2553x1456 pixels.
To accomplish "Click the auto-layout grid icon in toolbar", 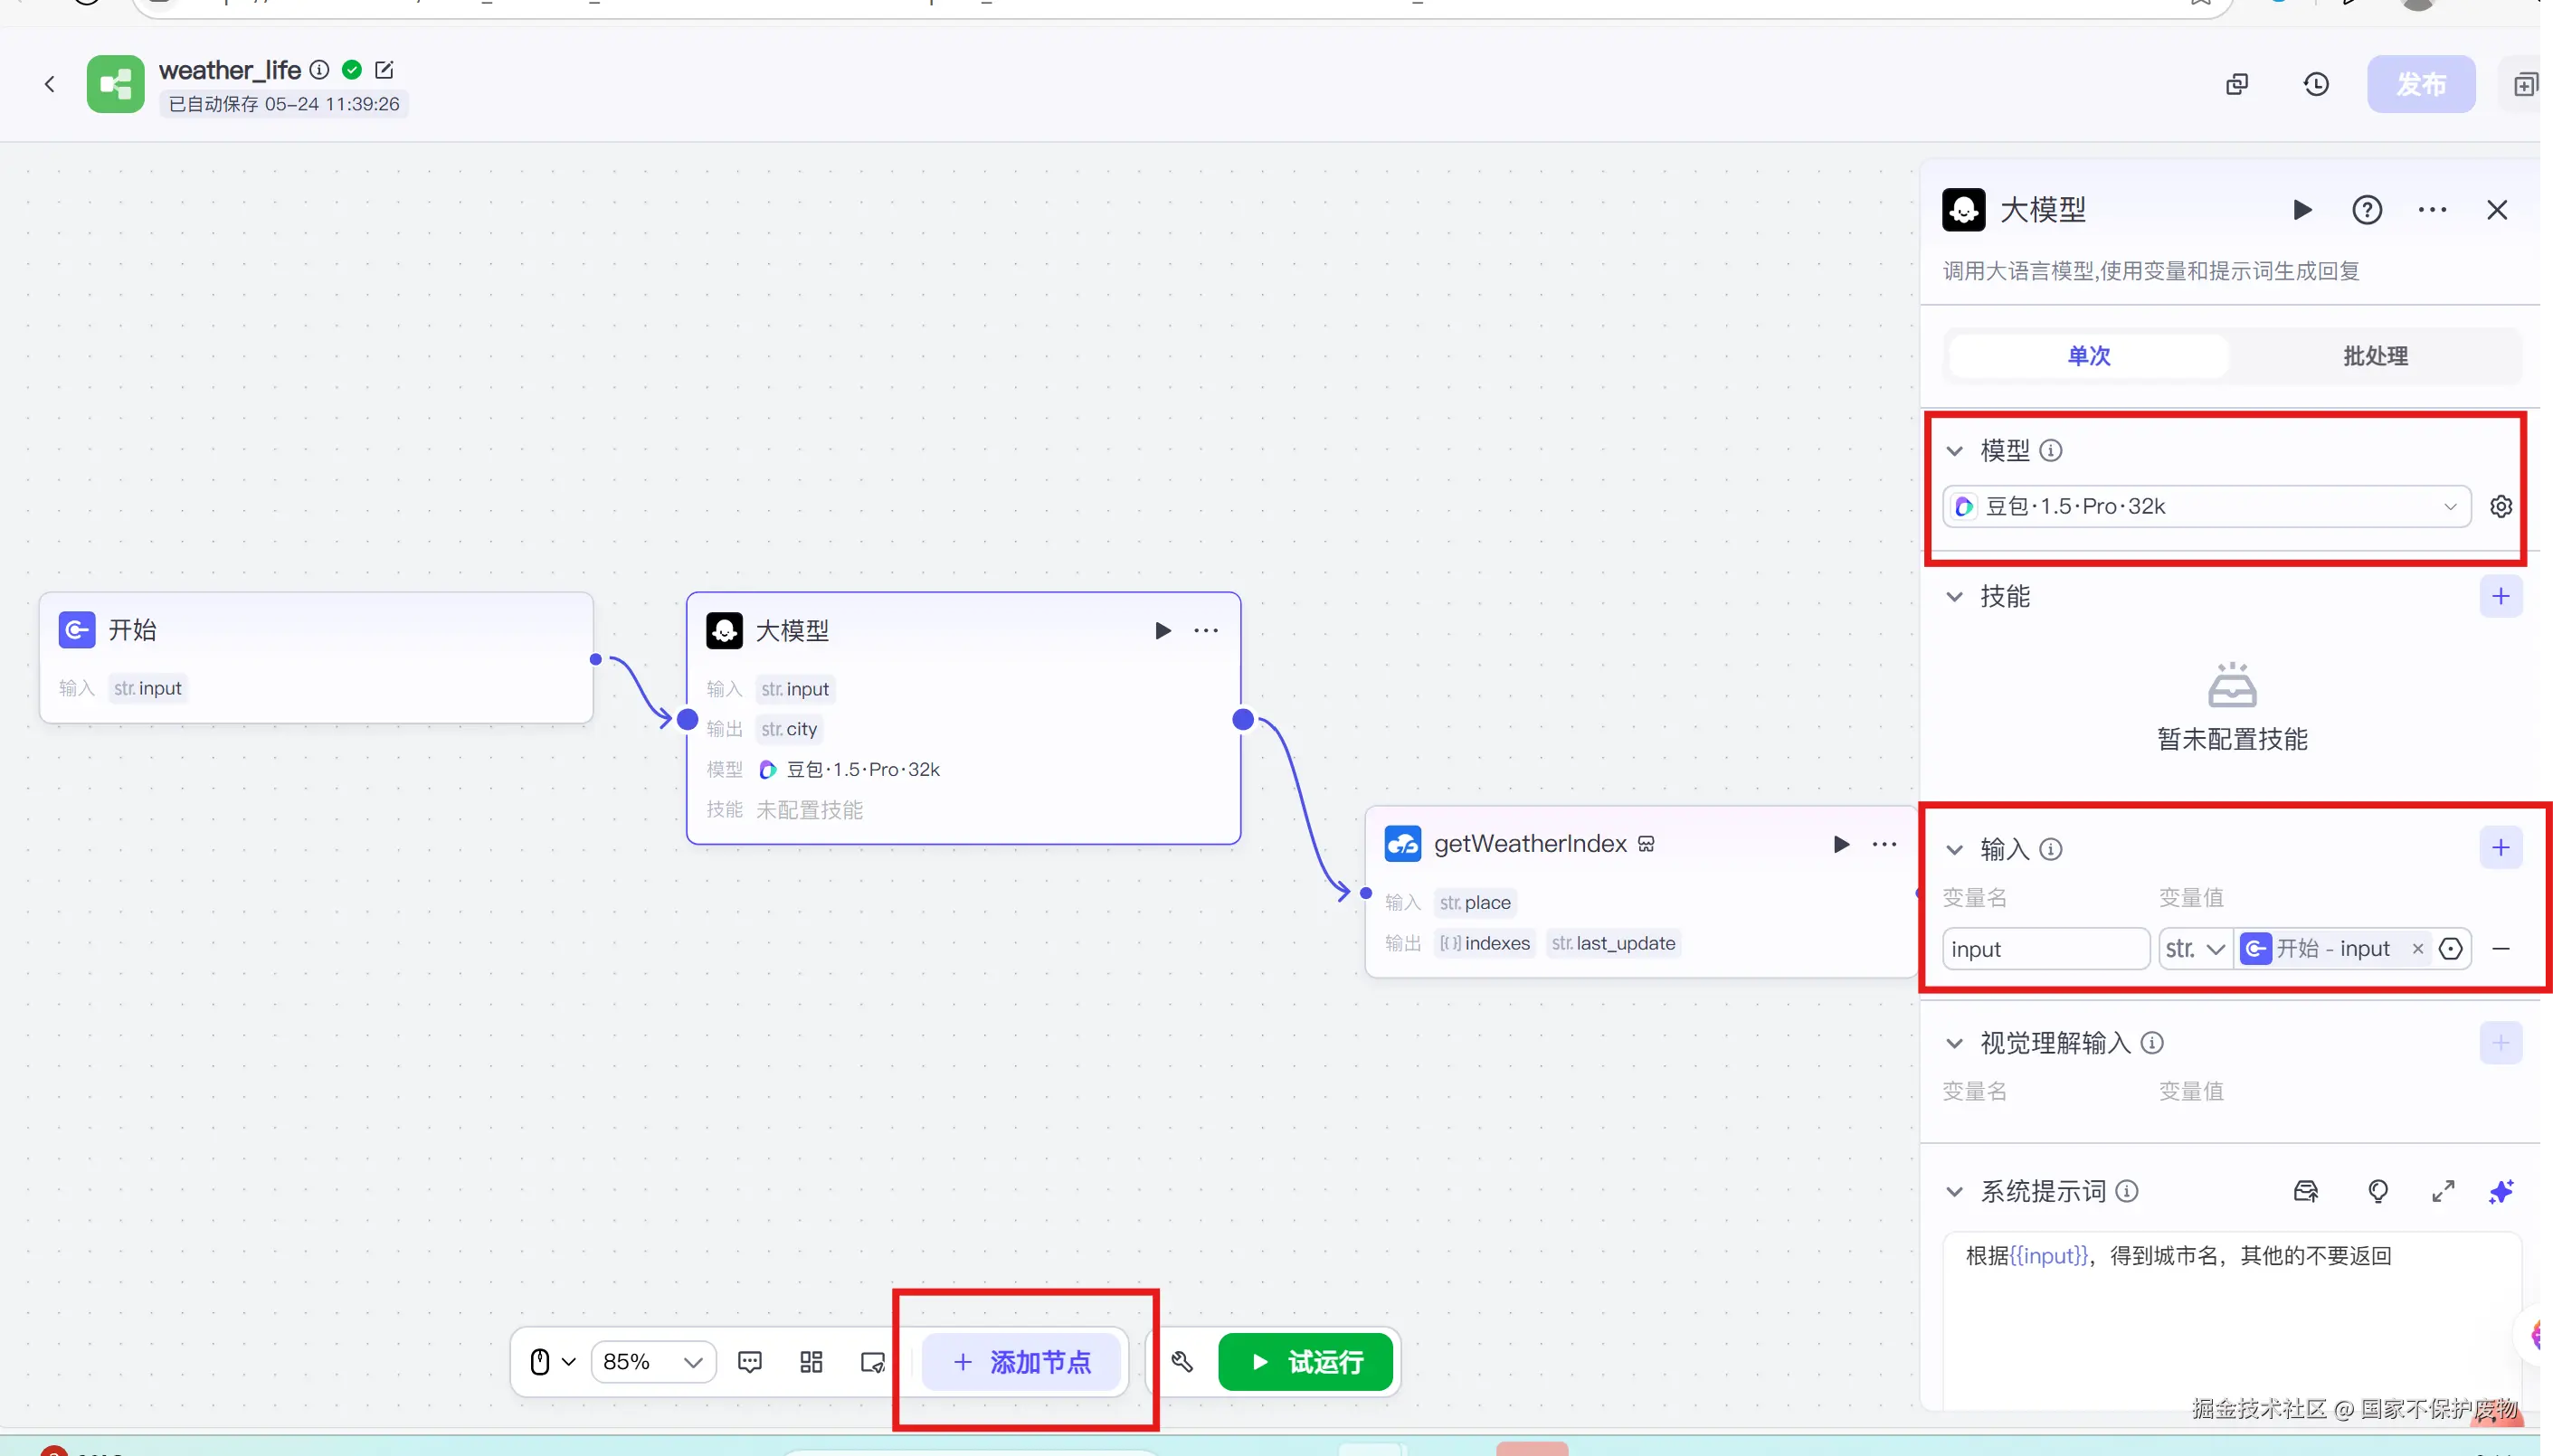I will (x=811, y=1362).
